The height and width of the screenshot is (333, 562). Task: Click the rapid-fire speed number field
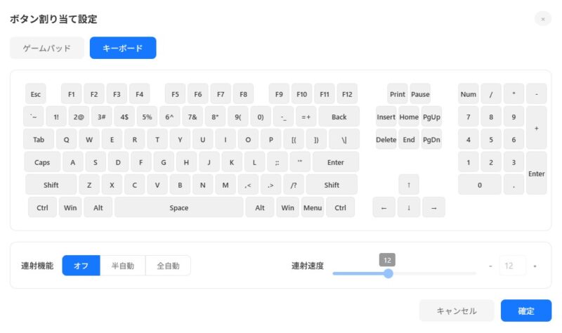513,266
